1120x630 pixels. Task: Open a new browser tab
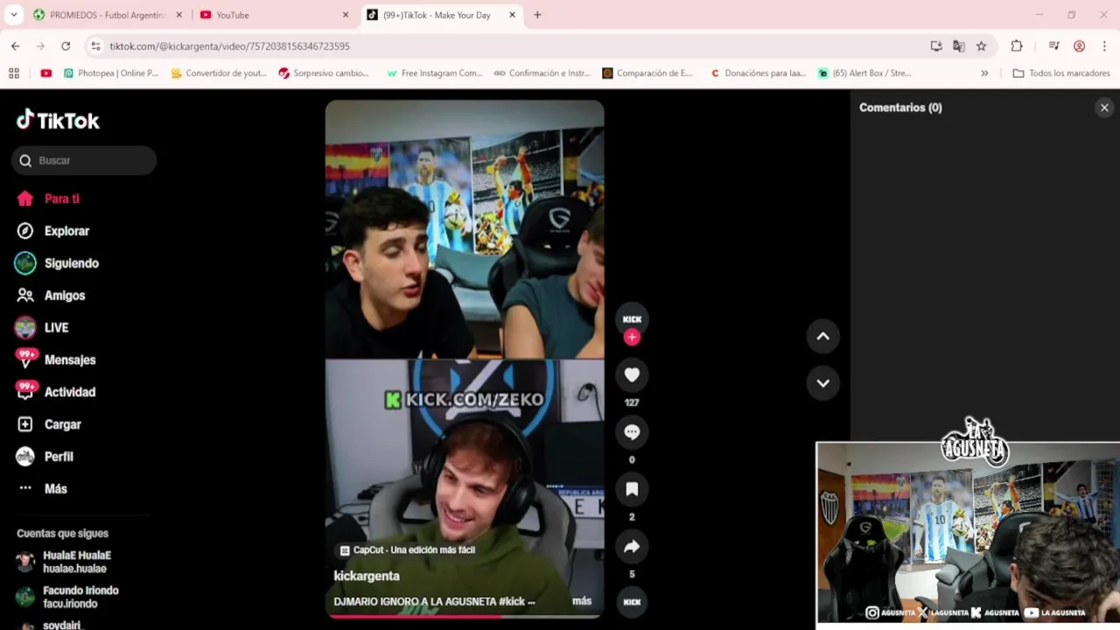click(x=537, y=15)
